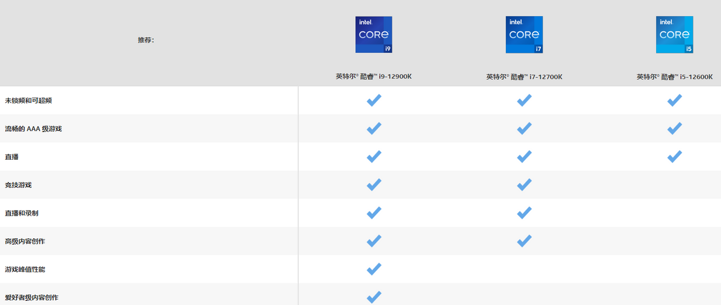Viewport: 721px width, 305px height.
Task: Click i7 checkmark in 高级内容创作 row
Action: click(x=524, y=241)
